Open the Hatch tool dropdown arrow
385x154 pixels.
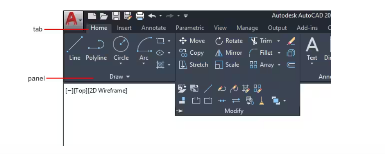169,65
